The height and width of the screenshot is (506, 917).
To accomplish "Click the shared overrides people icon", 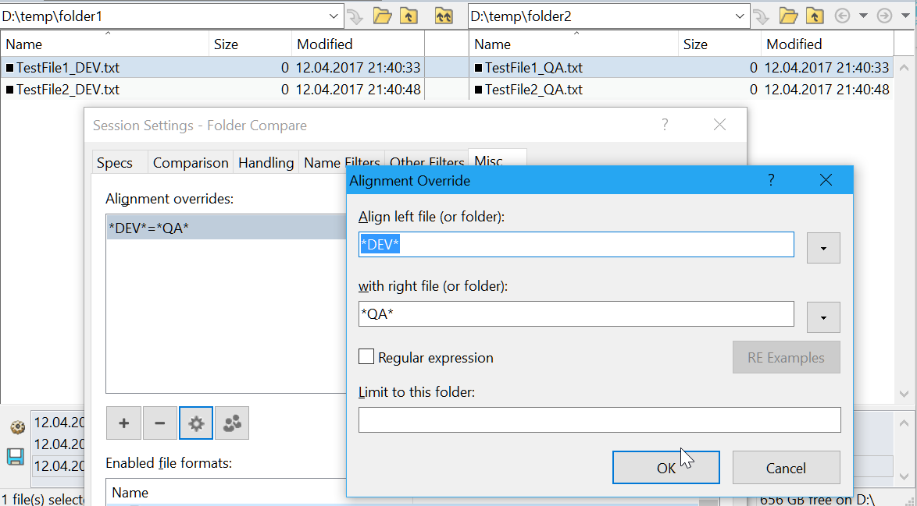I will coord(232,423).
